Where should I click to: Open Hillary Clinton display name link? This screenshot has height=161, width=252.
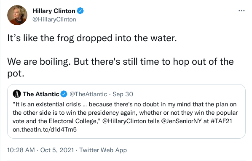(x=54, y=11)
